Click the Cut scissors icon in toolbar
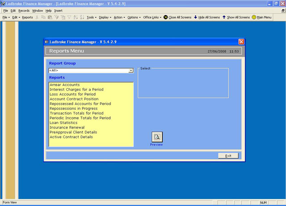286x206 pixels. [x=37, y=17]
